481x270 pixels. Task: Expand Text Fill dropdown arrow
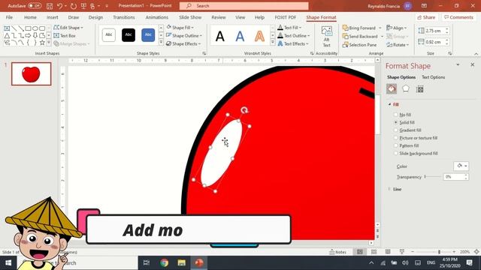tap(300, 28)
